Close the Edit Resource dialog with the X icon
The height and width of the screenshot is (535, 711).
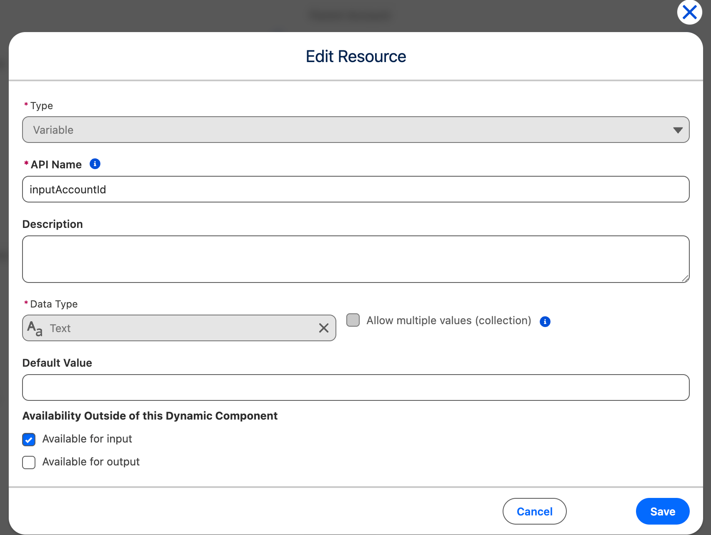(x=689, y=12)
